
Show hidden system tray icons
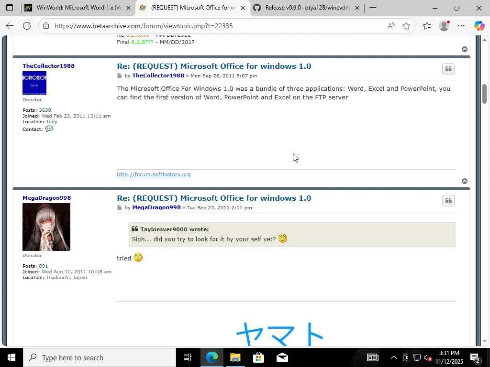[x=394, y=357]
